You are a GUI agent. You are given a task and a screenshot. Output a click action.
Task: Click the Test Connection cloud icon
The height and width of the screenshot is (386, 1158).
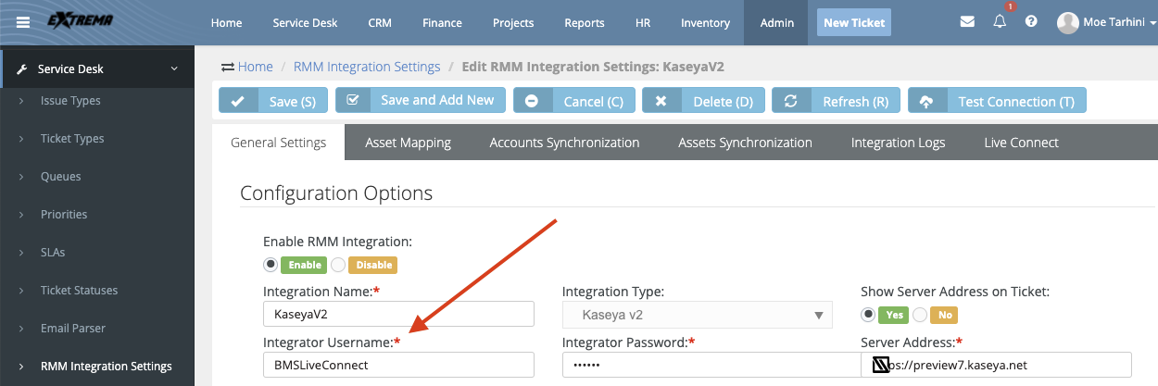pos(926,101)
